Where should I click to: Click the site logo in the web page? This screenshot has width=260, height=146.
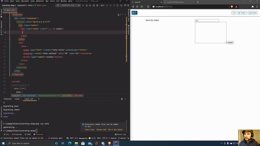134,13
